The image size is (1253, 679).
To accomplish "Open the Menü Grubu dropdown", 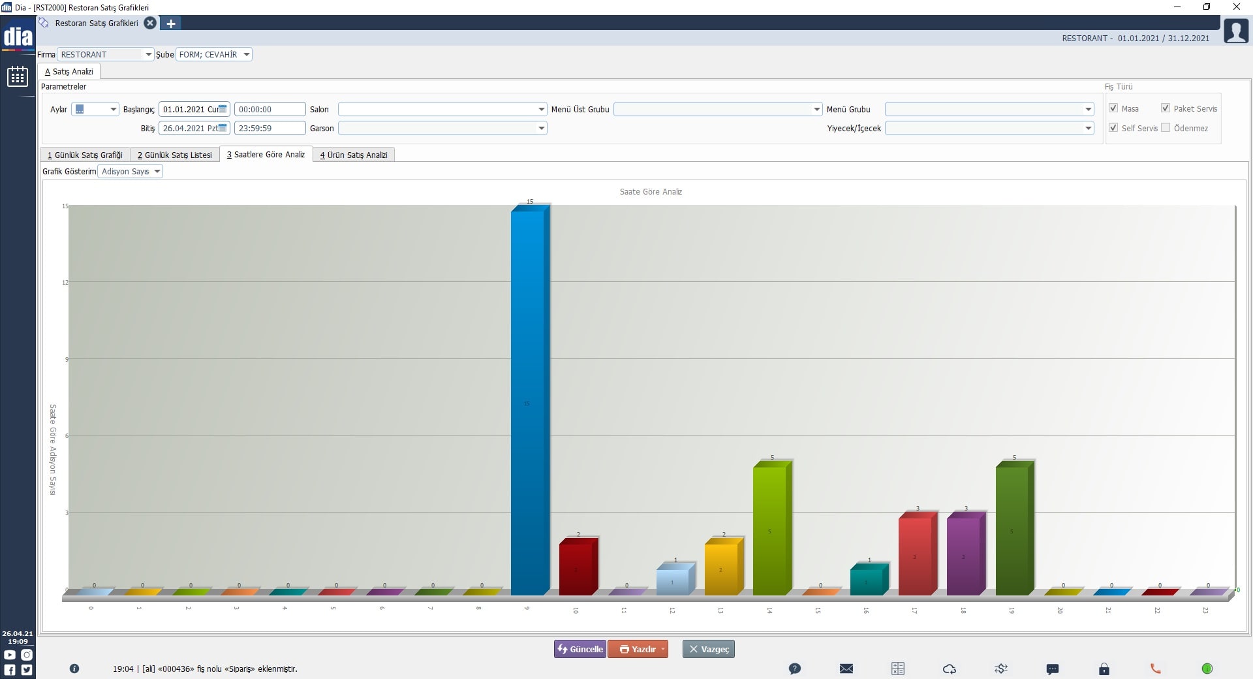I will (1089, 109).
